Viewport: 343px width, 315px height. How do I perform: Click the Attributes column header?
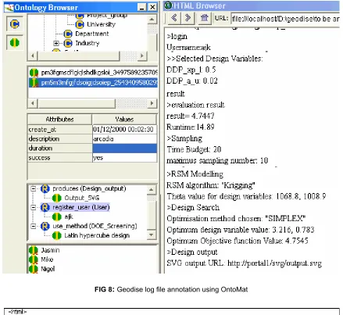tap(59, 120)
